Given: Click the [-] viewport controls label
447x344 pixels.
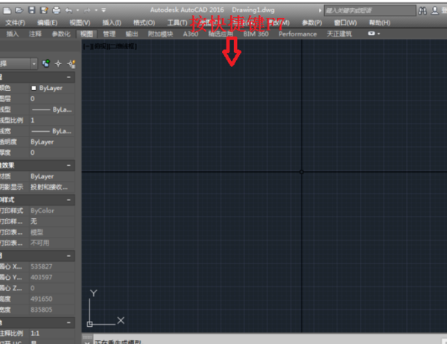Looking at the screenshot, I should pyautogui.click(x=87, y=46).
